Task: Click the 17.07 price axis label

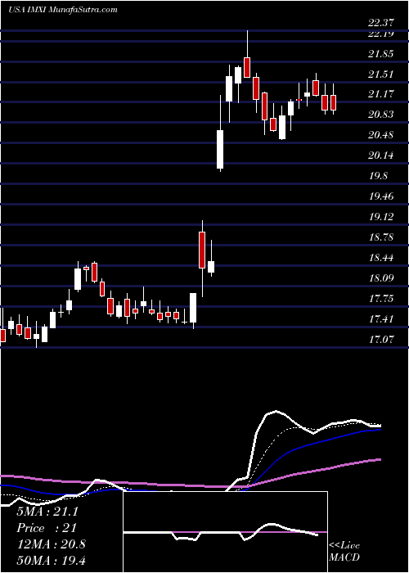Action: (381, 340)
